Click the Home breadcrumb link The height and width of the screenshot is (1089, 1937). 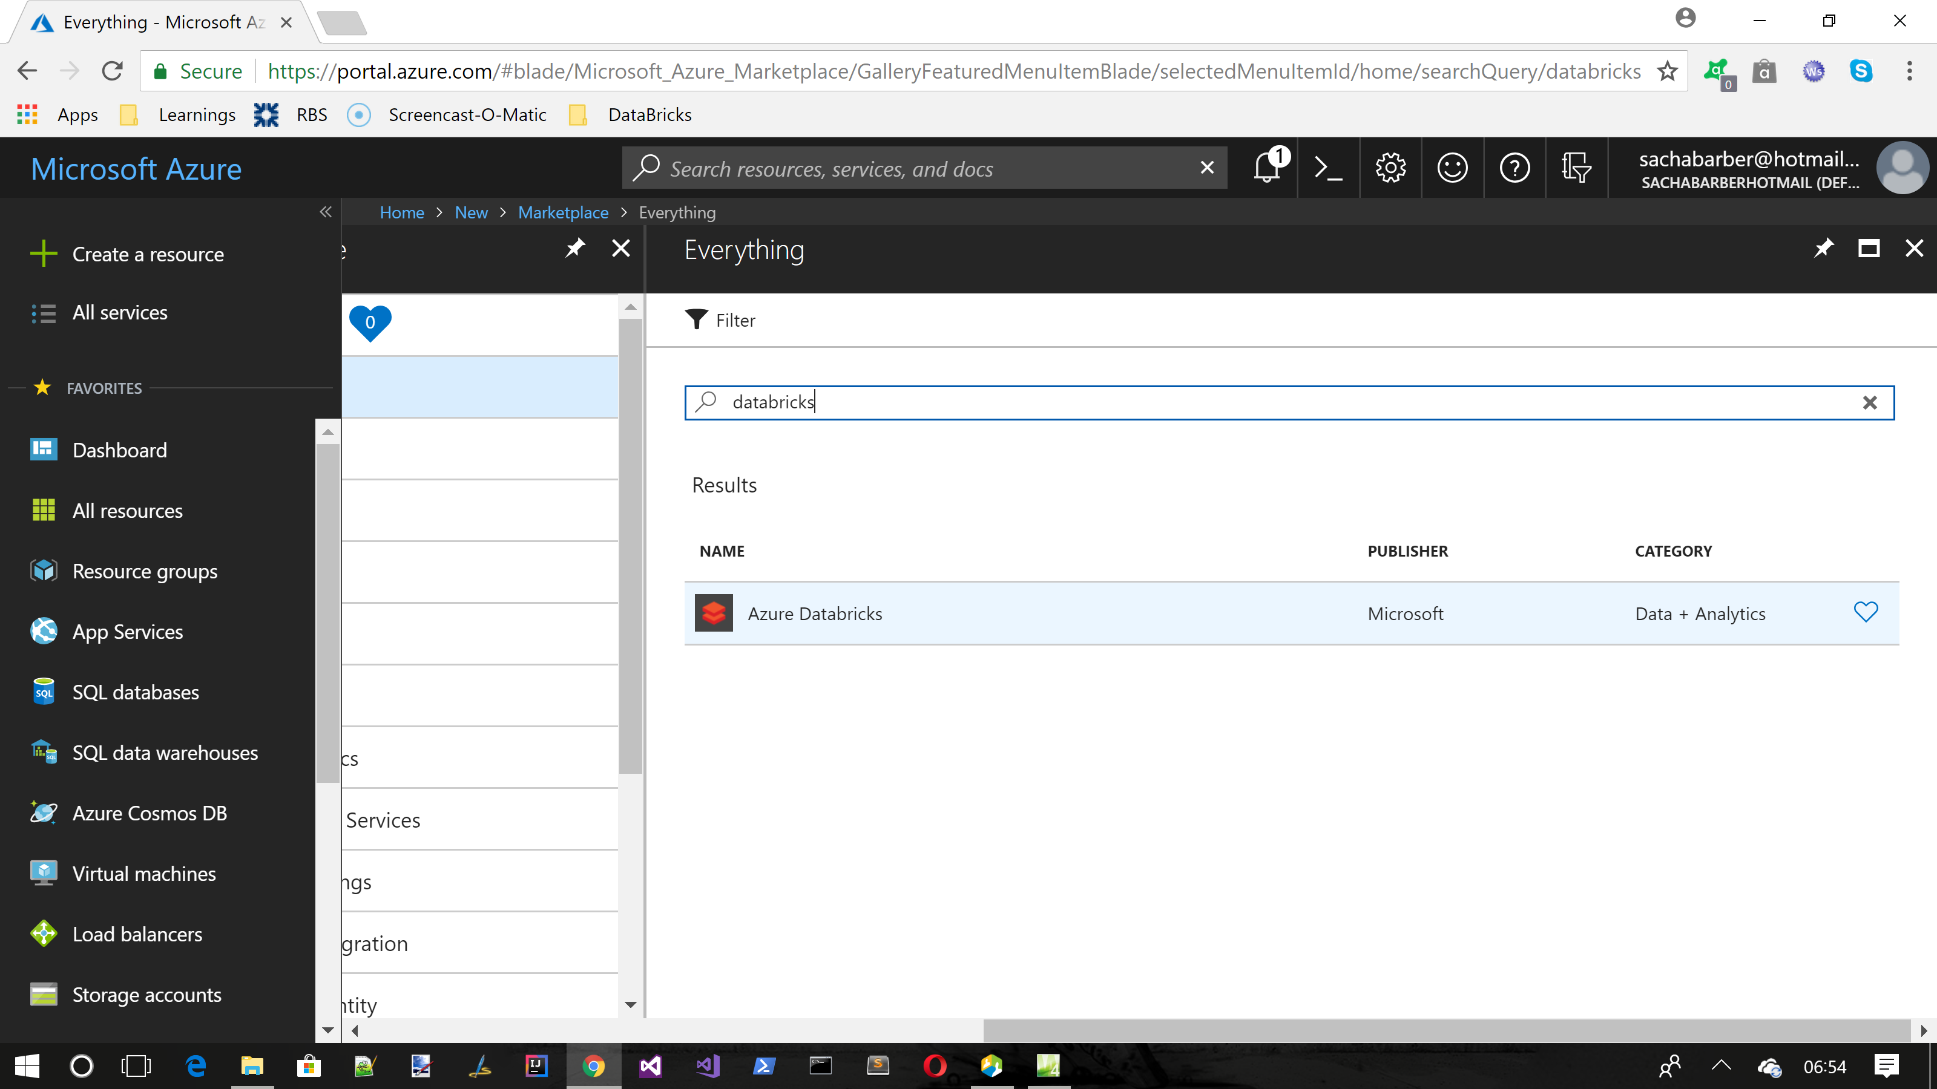[401, 213]
